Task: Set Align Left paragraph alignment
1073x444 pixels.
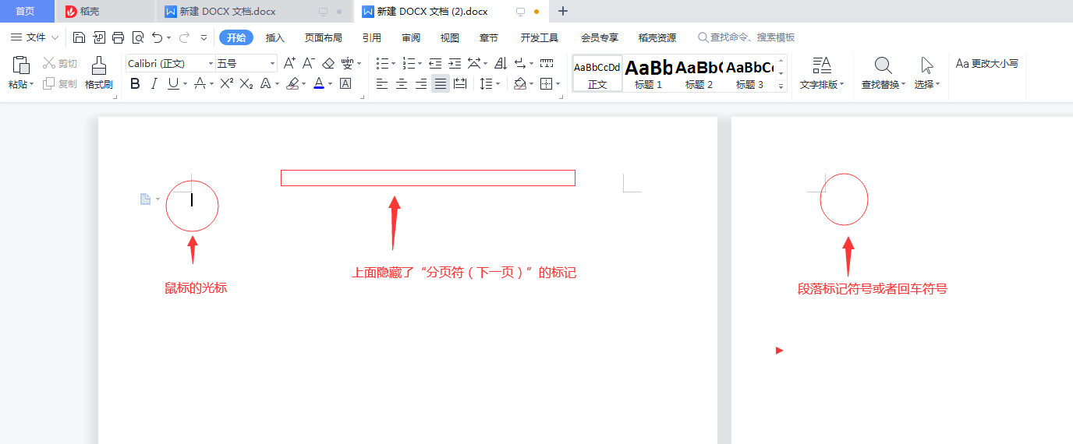Action: coord(382,83)
